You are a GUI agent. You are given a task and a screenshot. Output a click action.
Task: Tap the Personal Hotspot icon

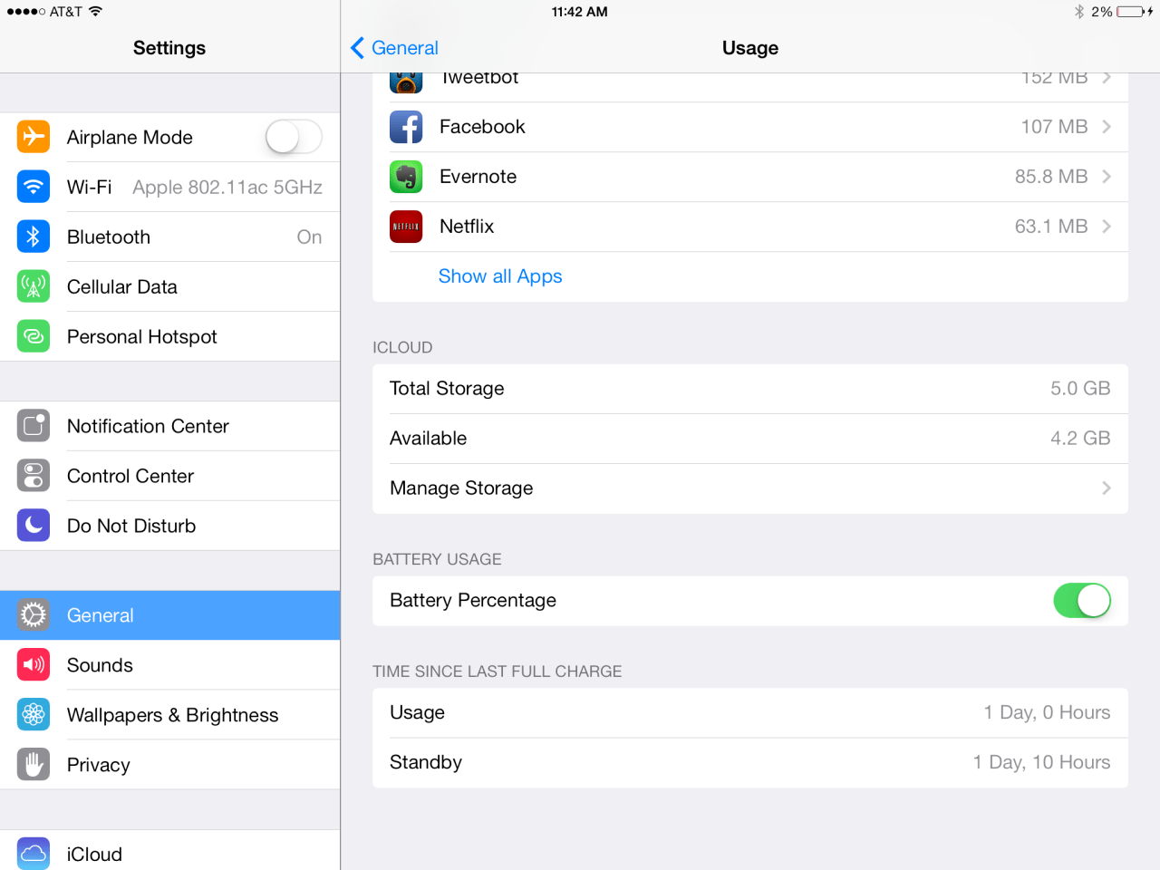pyautogui.click(x=34, y=337)
